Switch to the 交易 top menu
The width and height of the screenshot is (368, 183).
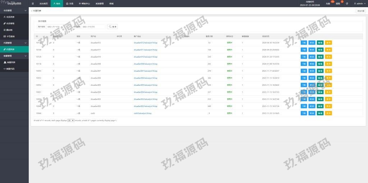(x=69, y=4)
